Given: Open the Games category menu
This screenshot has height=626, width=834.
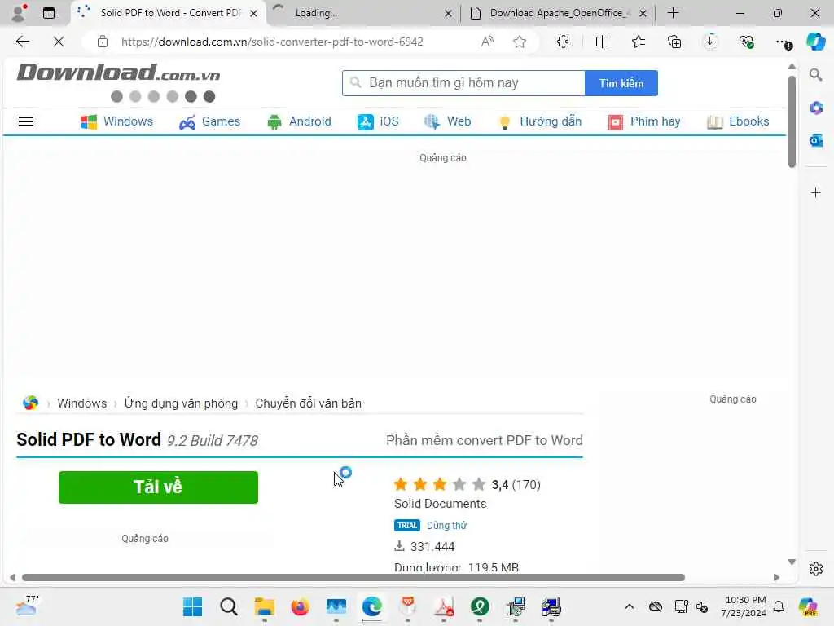Looking at the screenshot, I should (x=209, y=121).
